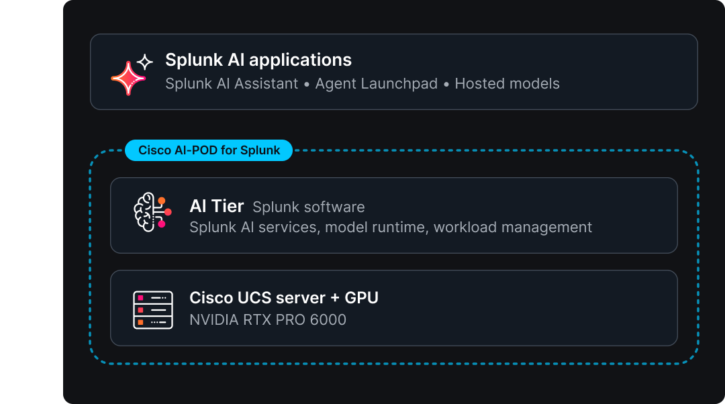The image size is (725, 404).
Task: Click the Splunk AI Assistant text
Action: tap(232, 84)
